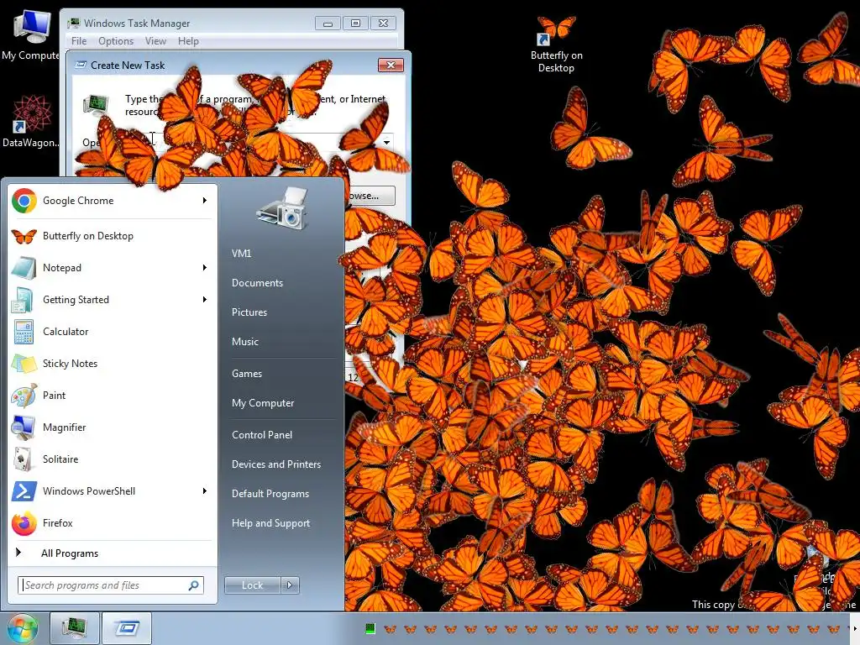Open the My Computer desktop icon
Image resolution: width=860 pixels, height=645 pixels.
pyautogui.click(x=30, y=34)
